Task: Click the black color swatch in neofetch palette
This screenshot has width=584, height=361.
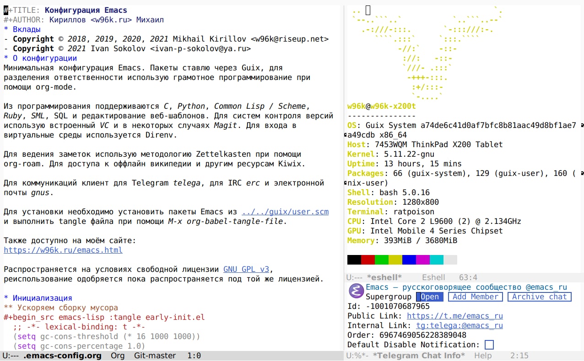Action: [354, 260]
